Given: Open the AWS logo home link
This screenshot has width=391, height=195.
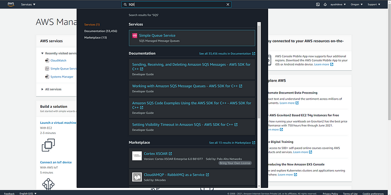Looking at the screenshot, I should (11, 4).
